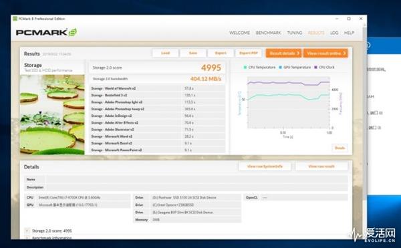The height and width of the screenshot is (248, 401).
Task: Expand the Benchmark information section
Action: click(x=27, y=238)
